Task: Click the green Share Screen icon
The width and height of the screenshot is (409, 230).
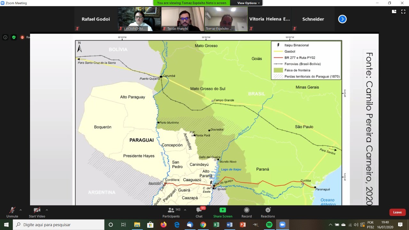Action: 223,212
